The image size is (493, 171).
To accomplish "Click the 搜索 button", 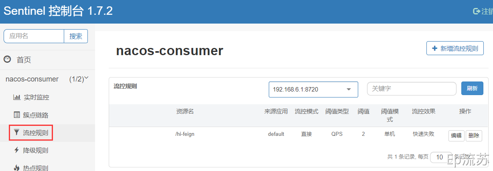I will (76, 36).
